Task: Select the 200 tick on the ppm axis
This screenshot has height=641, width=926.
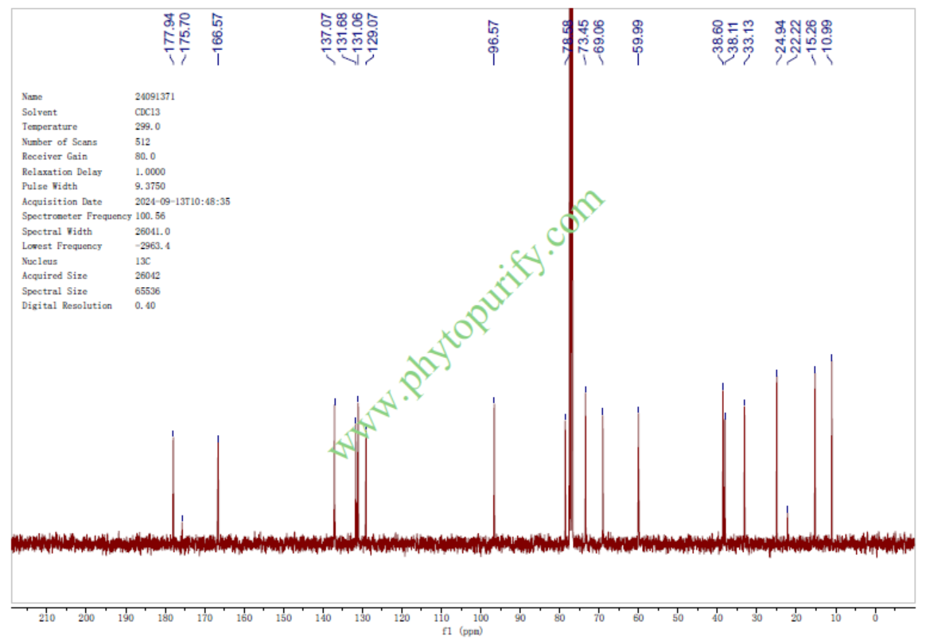Action: pos(87,618)
